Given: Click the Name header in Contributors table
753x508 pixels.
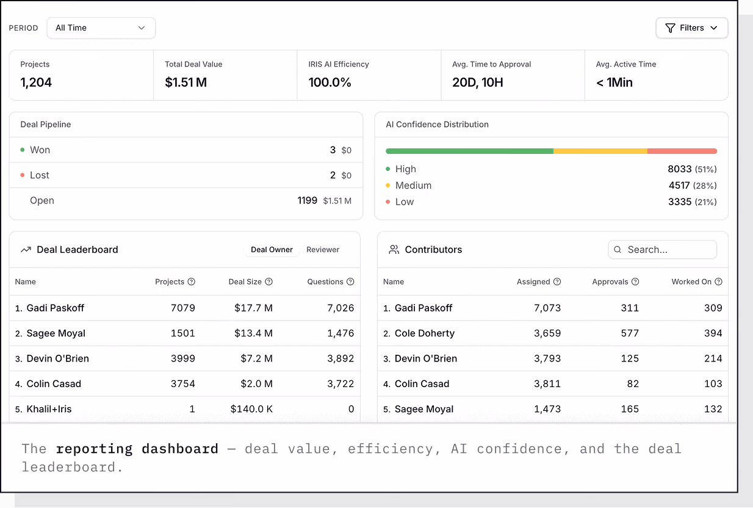Looking at the screenshot, I should pos(394,282).
